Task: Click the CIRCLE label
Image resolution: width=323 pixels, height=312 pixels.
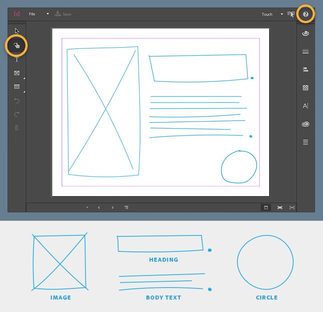Action: (x=267, y=298)
